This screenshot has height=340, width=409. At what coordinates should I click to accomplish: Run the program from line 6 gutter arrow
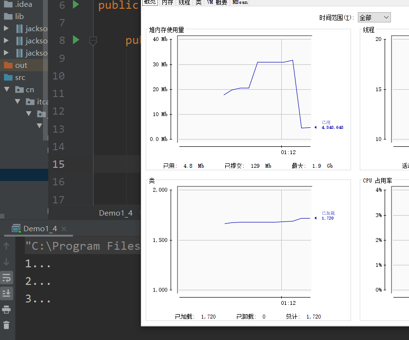click(76, 5)
